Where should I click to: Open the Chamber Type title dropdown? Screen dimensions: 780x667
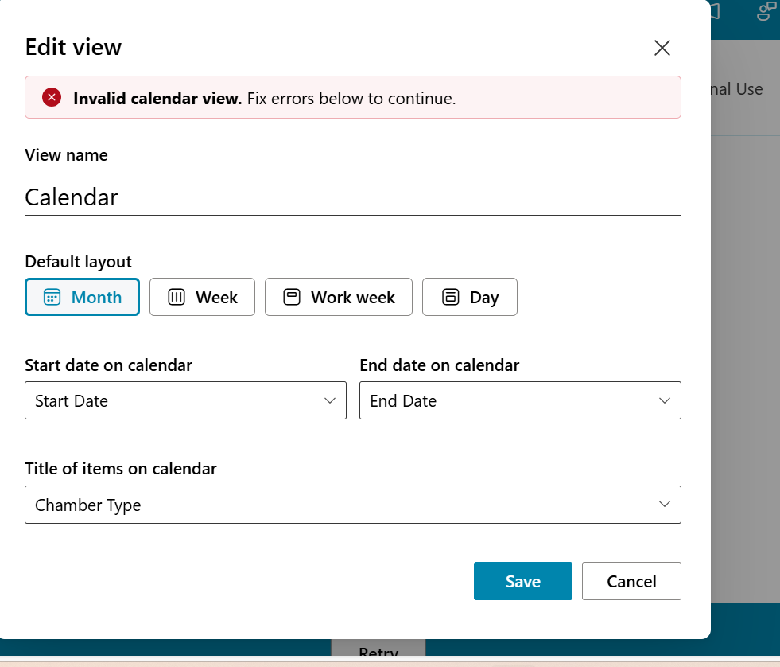click(x=353, y=505)
